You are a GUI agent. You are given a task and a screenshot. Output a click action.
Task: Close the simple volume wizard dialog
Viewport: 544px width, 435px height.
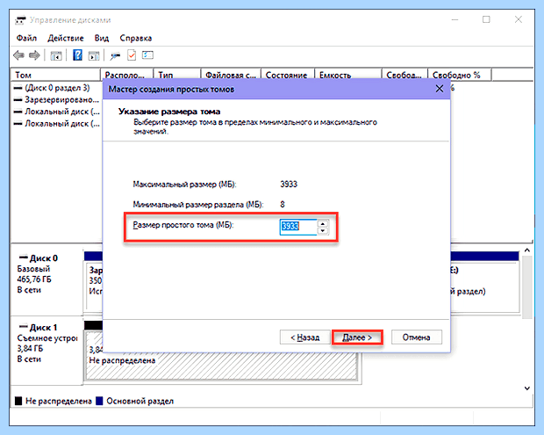pos(440,89)
